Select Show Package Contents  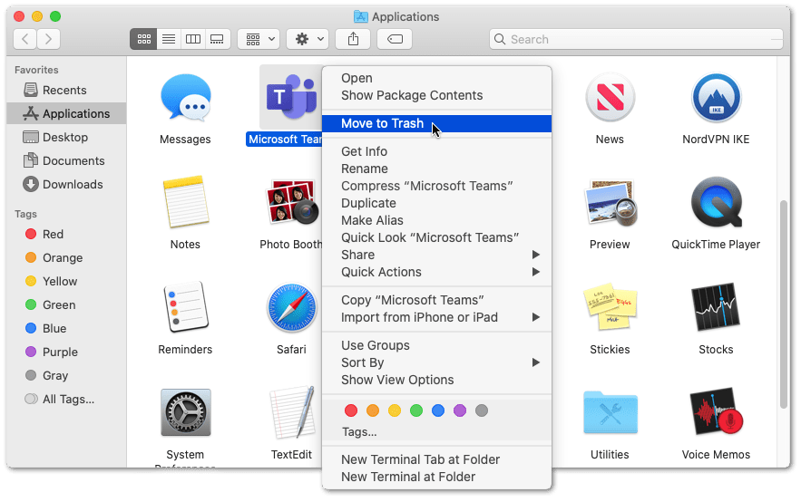pyautogui.click(x=436, y=95)
